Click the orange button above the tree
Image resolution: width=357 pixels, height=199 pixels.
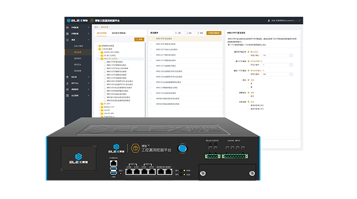(139, 39)
